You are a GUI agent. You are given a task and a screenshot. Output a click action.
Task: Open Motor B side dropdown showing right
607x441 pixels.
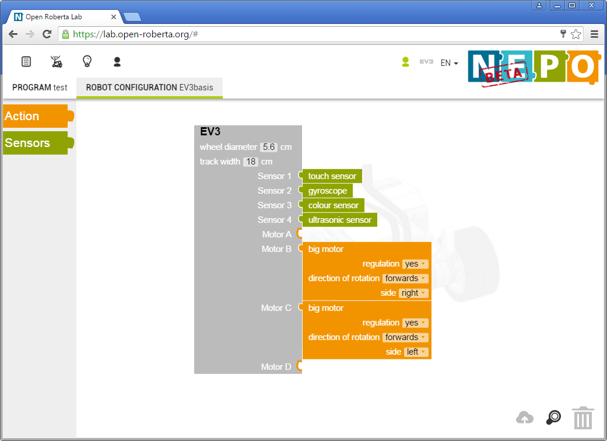pos(413,293)
